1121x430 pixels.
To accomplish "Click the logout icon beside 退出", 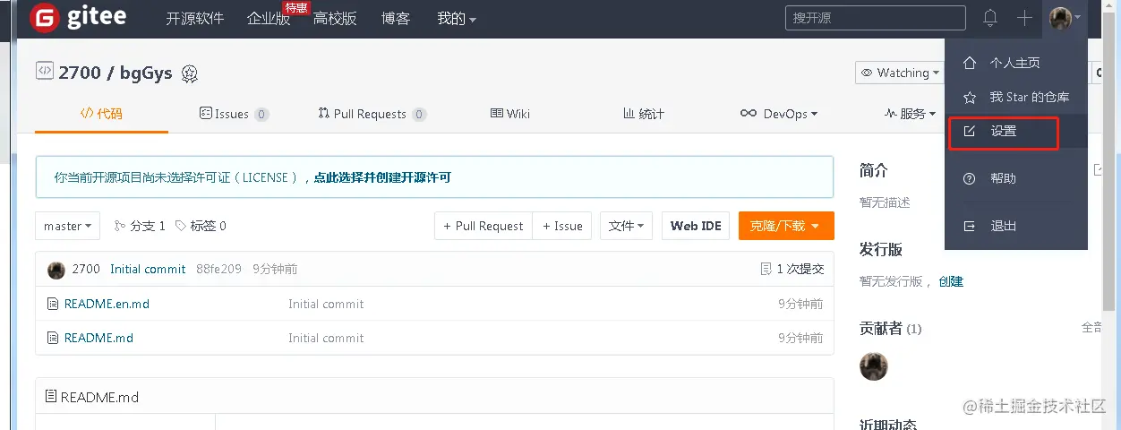I will pos(969,227).
